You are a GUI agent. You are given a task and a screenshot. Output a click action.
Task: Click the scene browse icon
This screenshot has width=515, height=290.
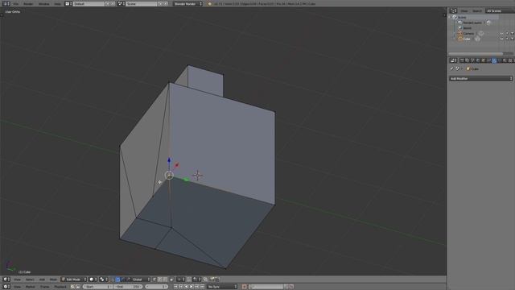coord(121,3)
